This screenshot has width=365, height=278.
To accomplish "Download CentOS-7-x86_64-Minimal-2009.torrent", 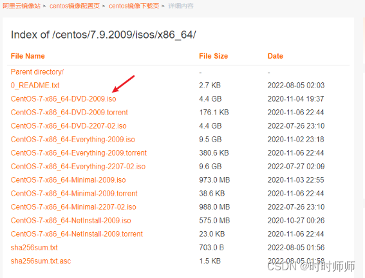I will tap(74, 193).
